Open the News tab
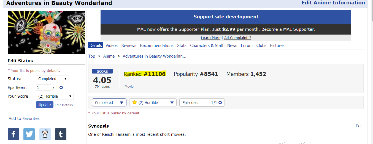Image resolution: width=373 pixels, height=144 pixels. 232,46
